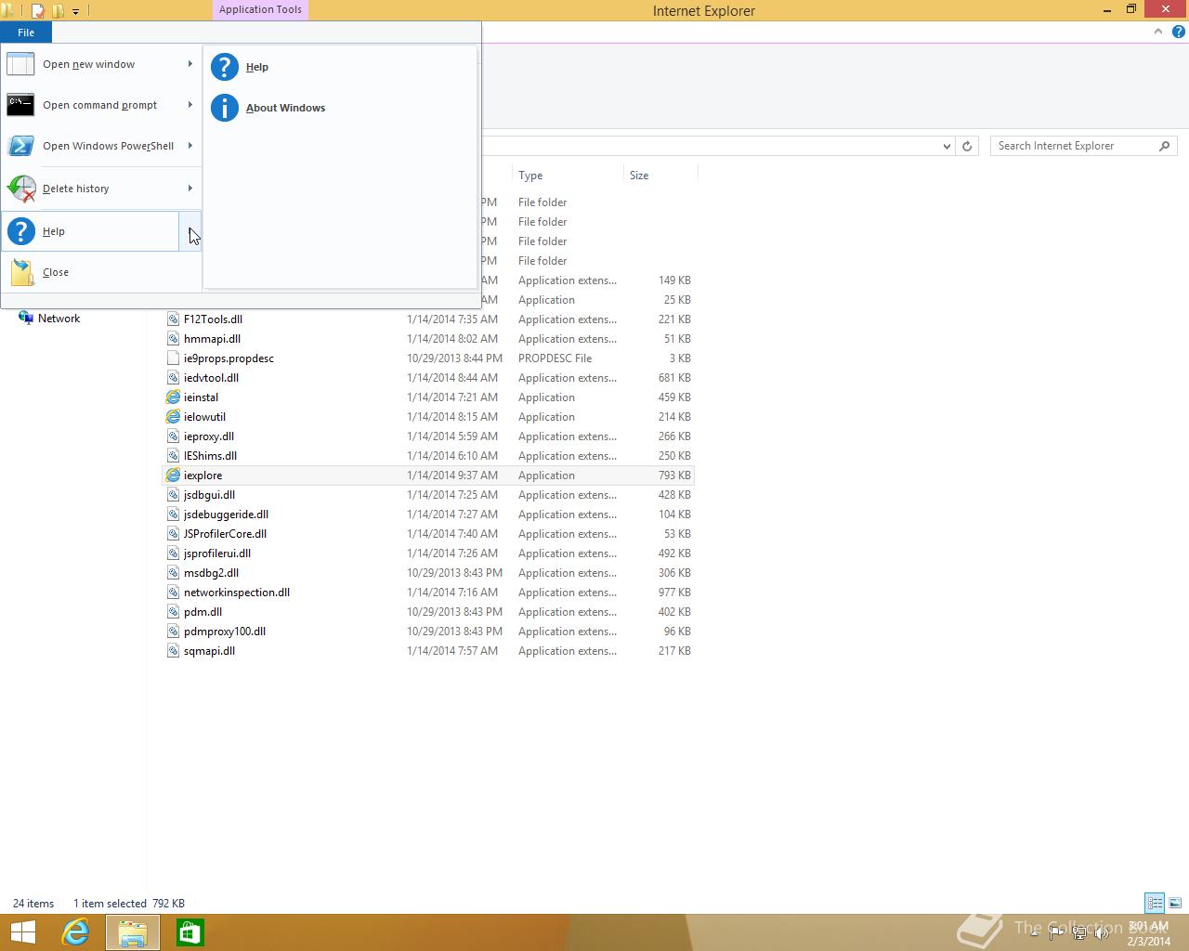Expand Delete history submenu arrow
This screenshot has width=1189, height=951.
point(190,189)
